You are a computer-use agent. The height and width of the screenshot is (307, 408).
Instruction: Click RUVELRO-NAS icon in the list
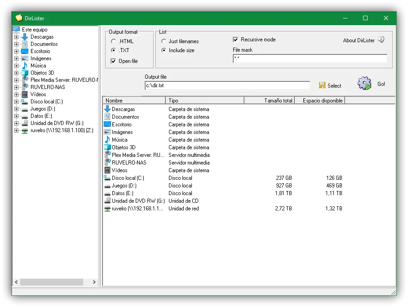point(107,162)
